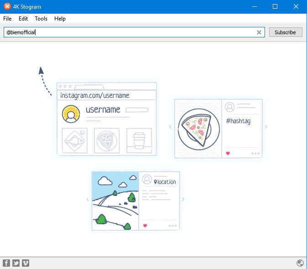Maximize the 4K Stogram window
Screen dimensions: 307x269
[275, 6]
